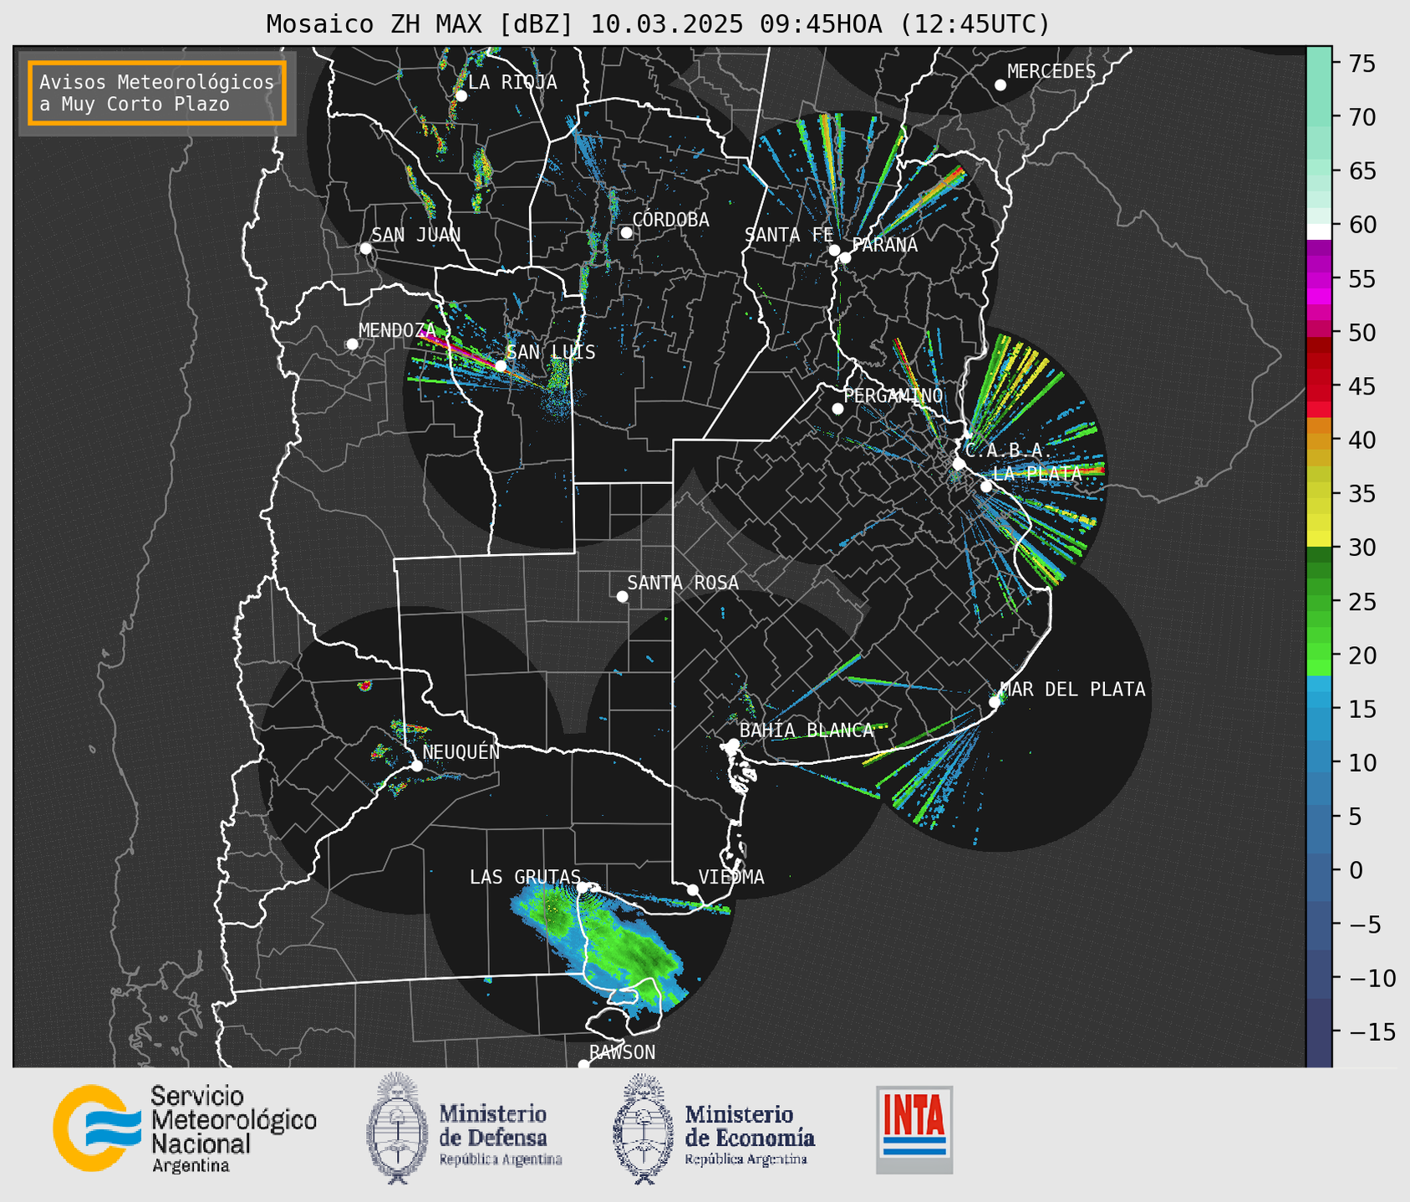Screen dimensions: 1410x1202
Task: Select the Córdoba city marker dot
Action: click(x=626, y=232)
